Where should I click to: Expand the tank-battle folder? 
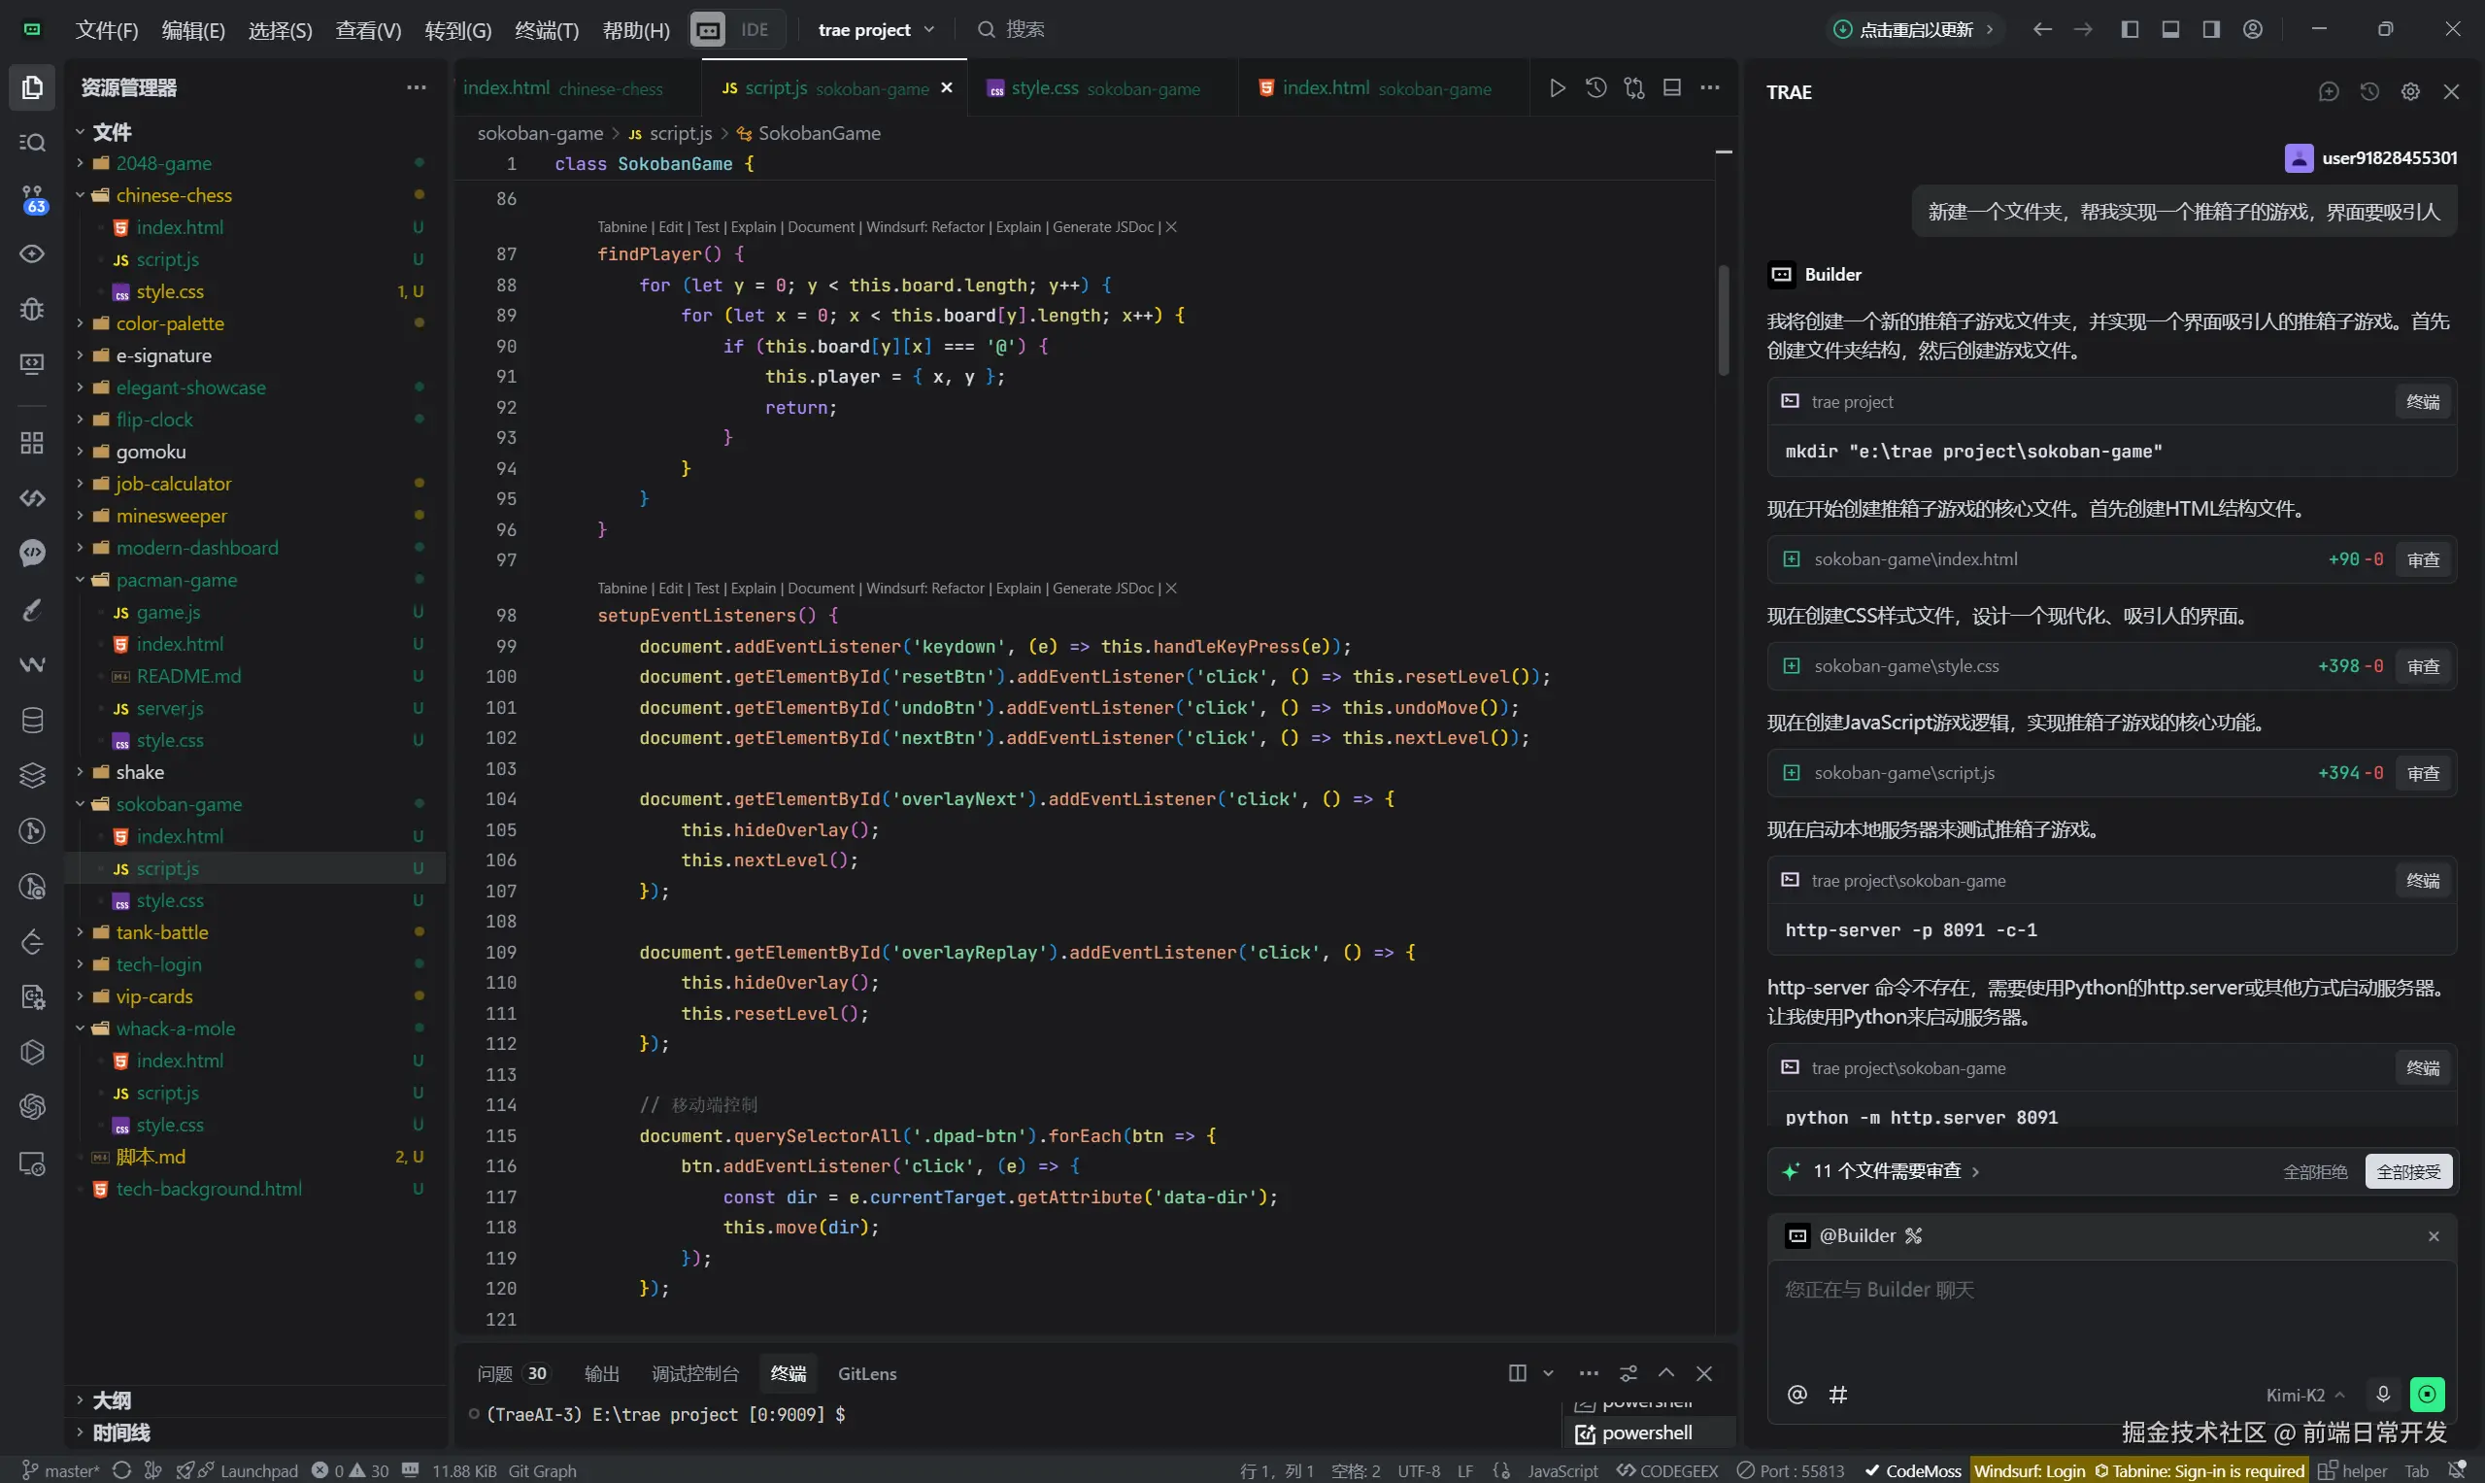point(162,932)
